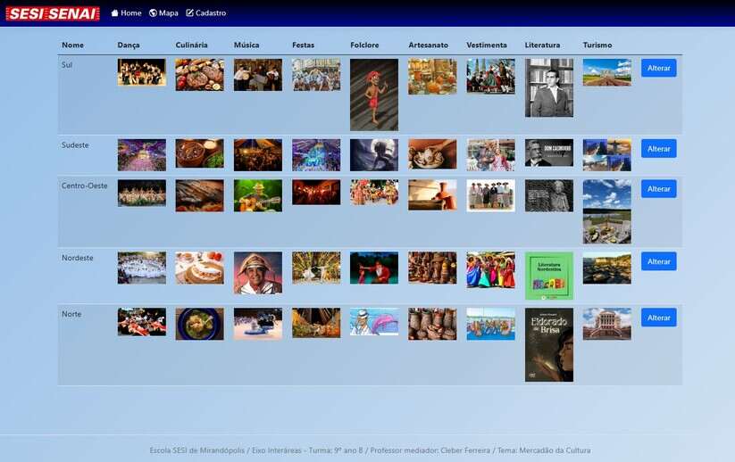Open the green Literatura Nordestina cover

pos(549,276)
